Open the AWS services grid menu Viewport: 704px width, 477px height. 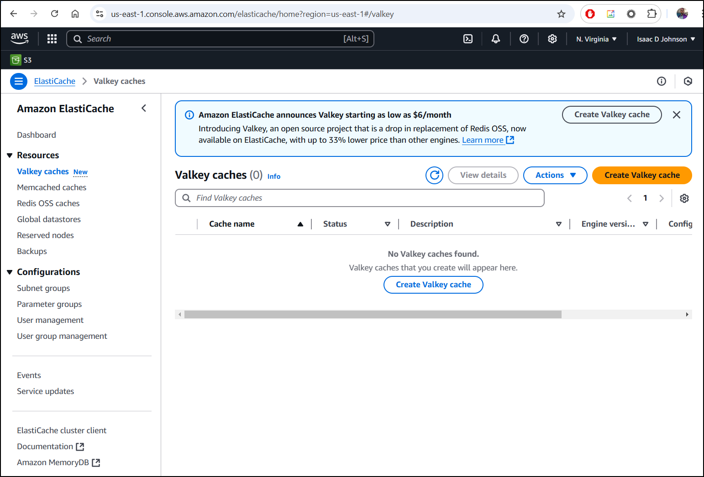click(x=52, y=39)
